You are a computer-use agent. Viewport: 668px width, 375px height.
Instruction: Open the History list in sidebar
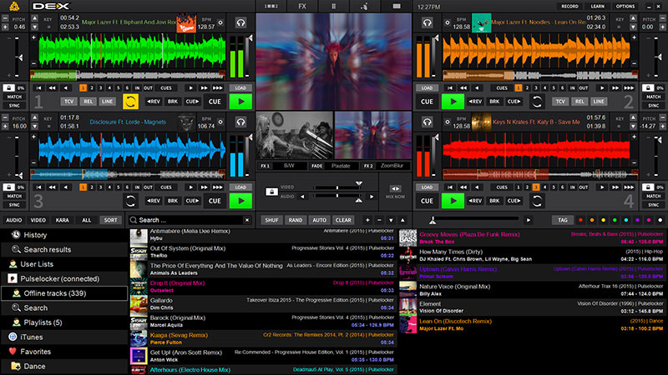35,235
